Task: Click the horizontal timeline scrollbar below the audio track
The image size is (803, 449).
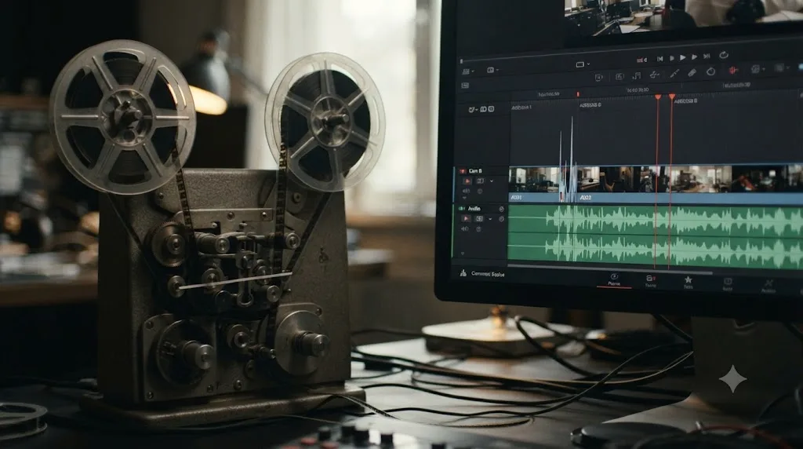Action: pyautogui.click(x=609, y=269)
